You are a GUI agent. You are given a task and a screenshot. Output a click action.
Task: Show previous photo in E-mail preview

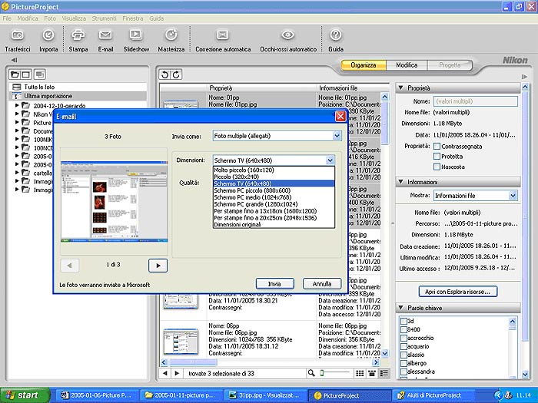click(x=70, y=266)
